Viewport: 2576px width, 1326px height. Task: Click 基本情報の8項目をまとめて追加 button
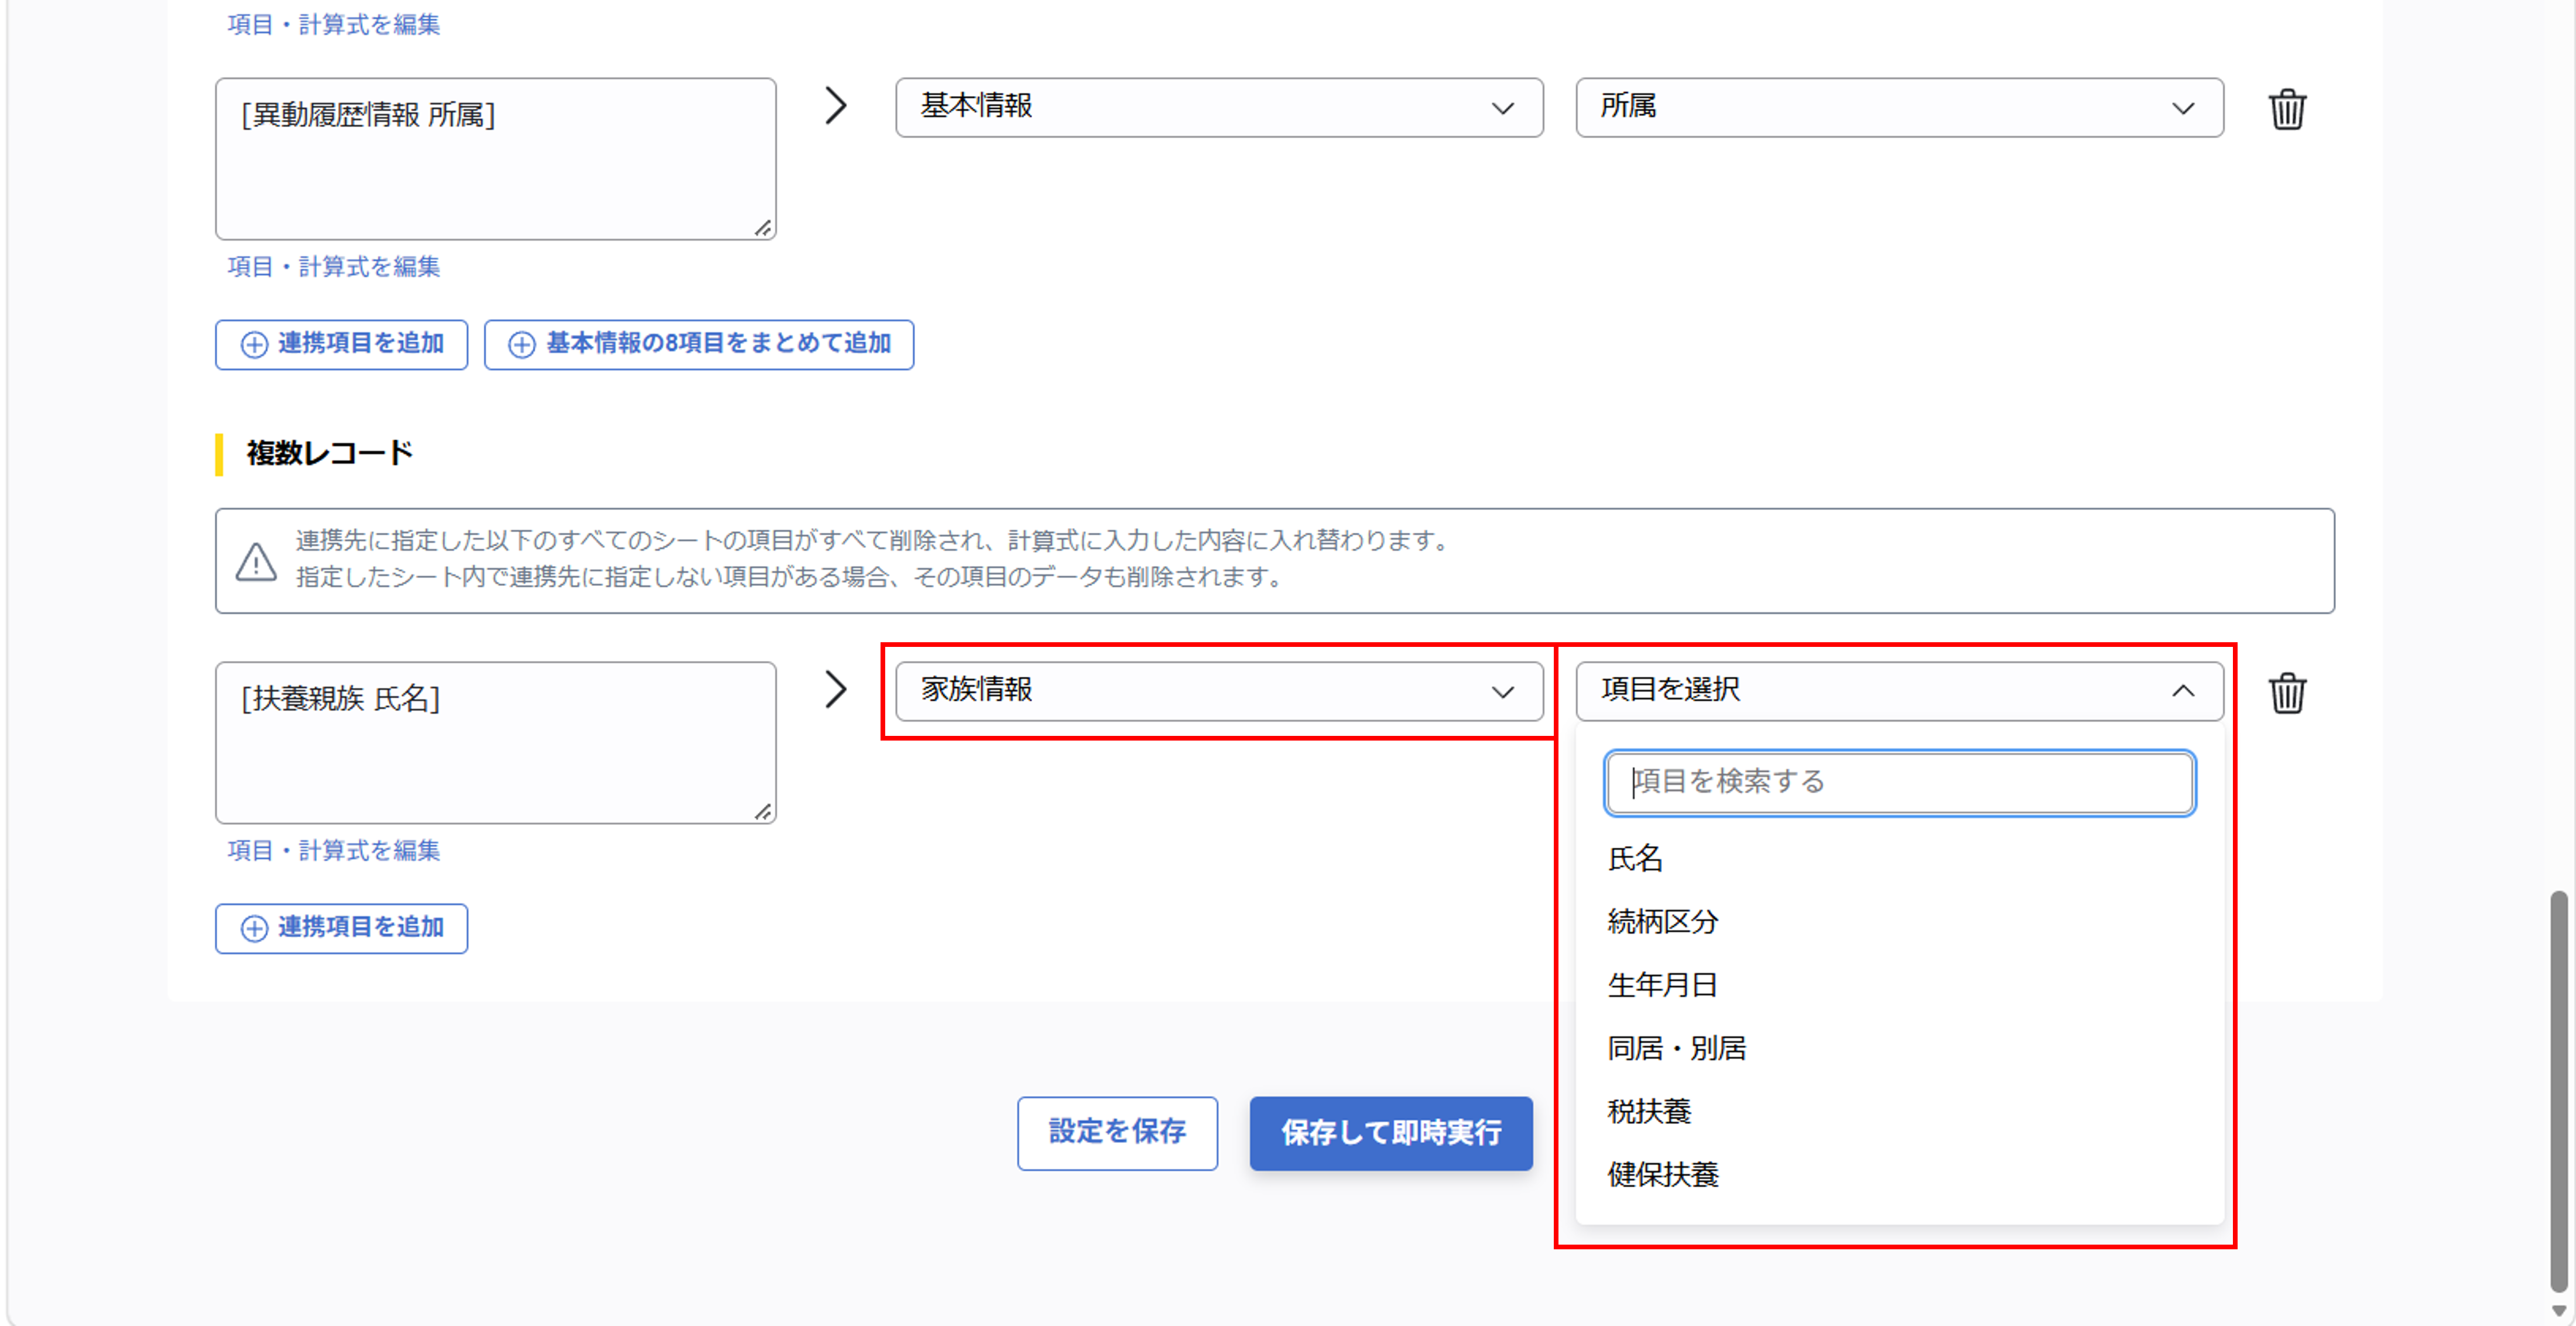point(699,344)
